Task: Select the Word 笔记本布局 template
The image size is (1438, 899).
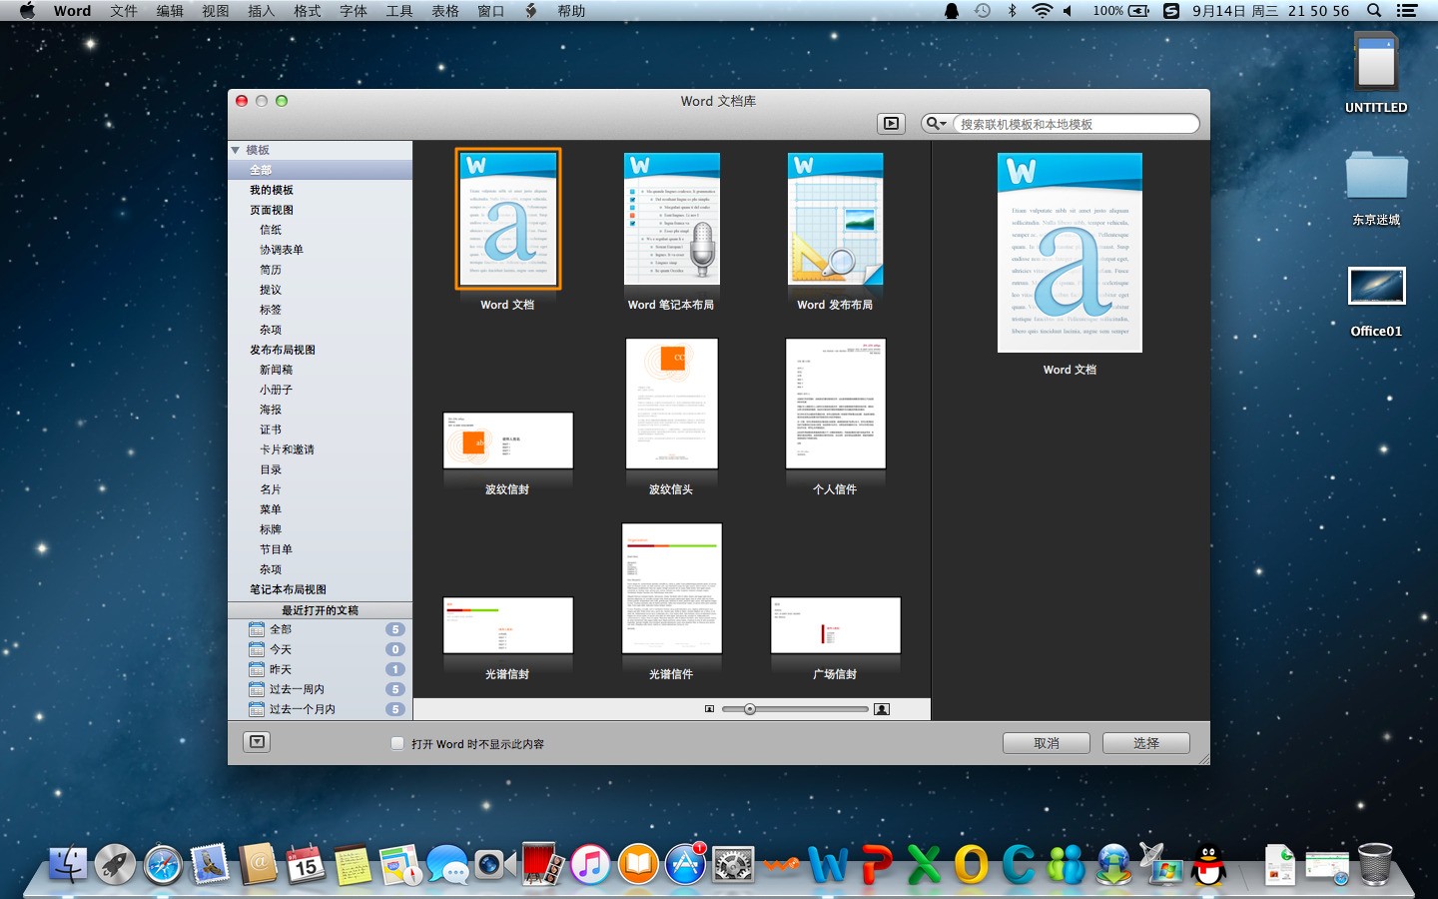Action: pyautogui.click(x=671, y=219)
